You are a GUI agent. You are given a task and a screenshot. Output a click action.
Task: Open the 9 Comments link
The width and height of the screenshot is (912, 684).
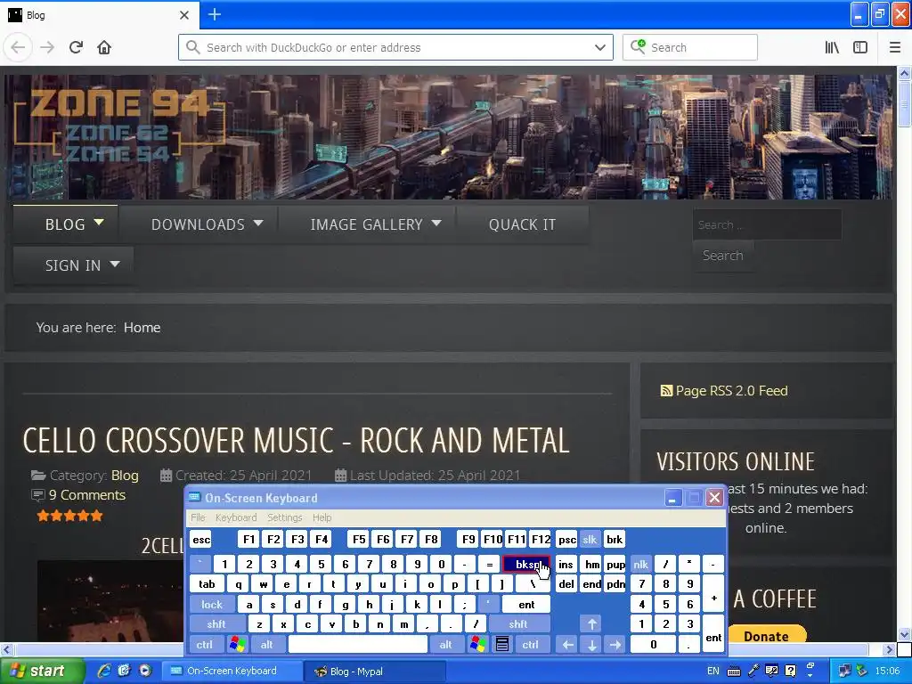pos(87,495)
